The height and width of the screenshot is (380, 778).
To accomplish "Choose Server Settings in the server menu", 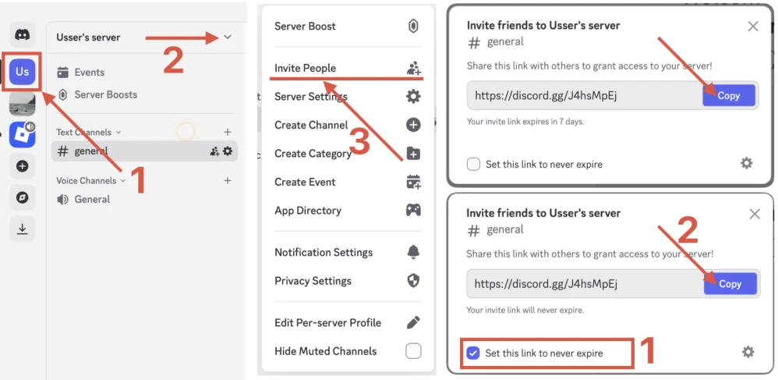I will pyautogui.click(x=311, y=97).
